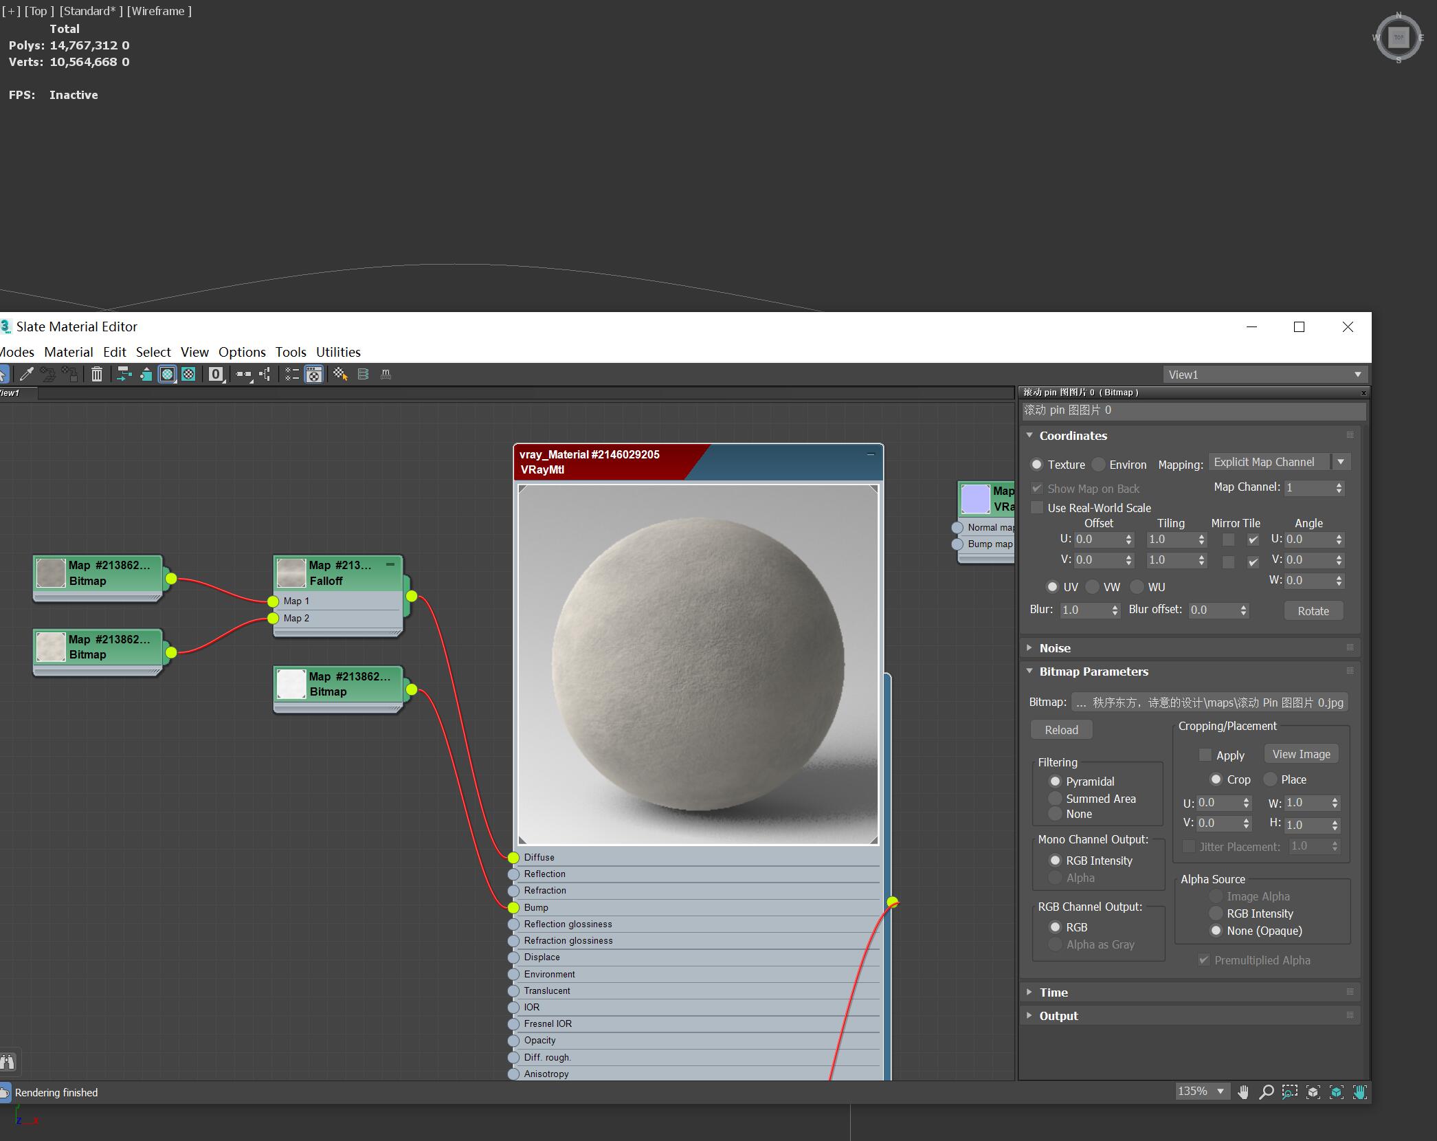Click the Zoom Region tool icon

1290,1092
